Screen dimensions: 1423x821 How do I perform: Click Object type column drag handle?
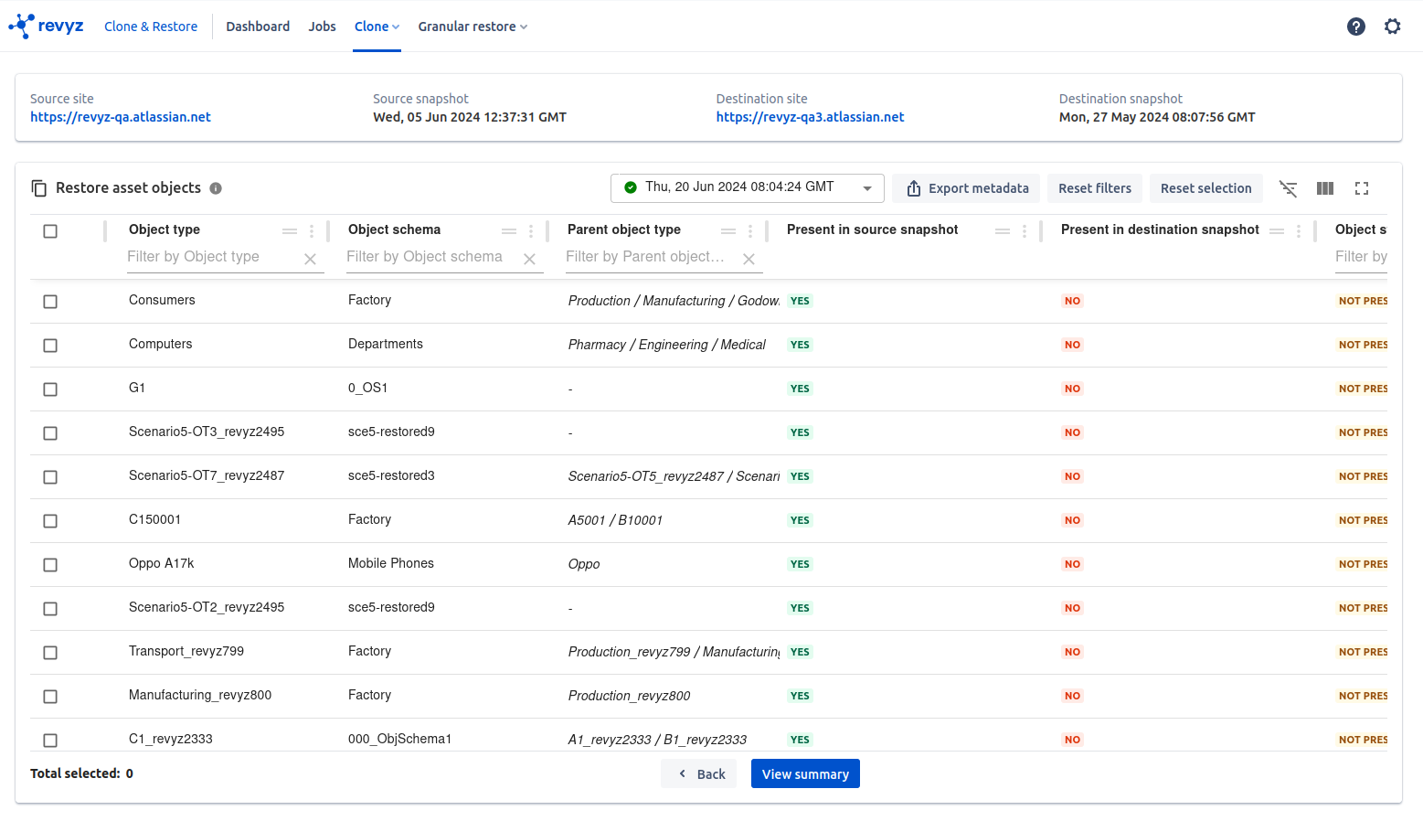290,231
